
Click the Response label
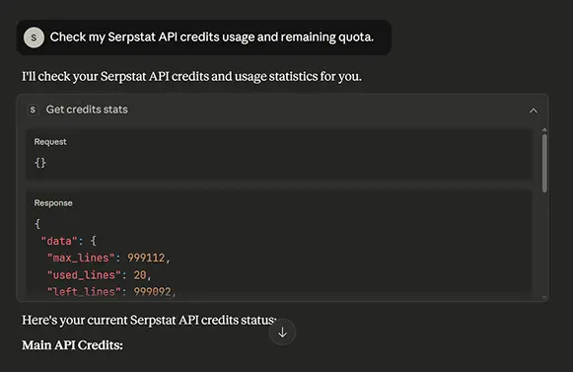[53, 203]
